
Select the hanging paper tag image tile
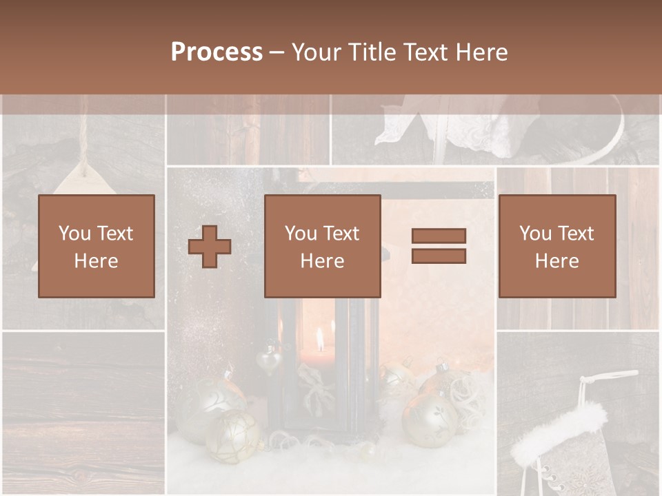pos(83,158)
